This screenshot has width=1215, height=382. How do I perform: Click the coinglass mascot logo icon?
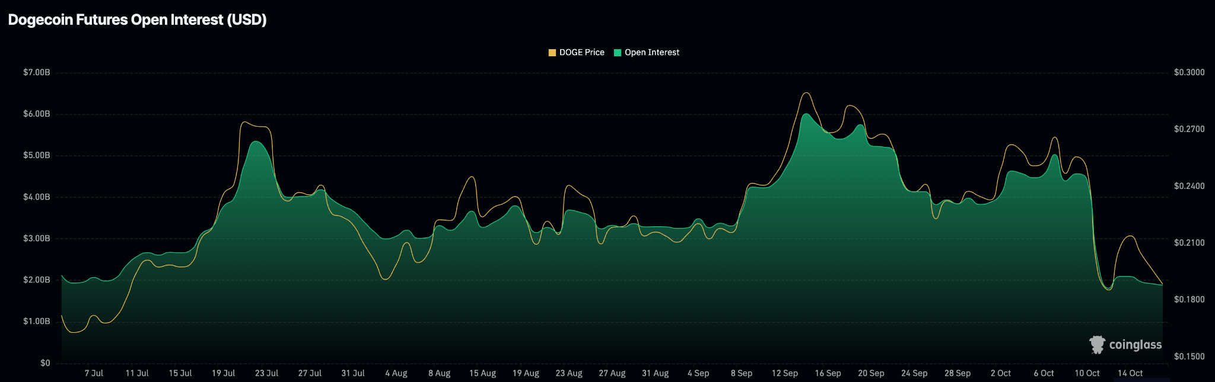[1097, 345]
